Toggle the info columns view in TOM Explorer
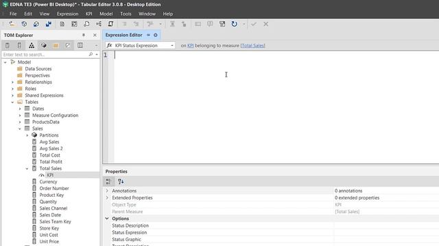Viewport: 439px width, 246px height. pos(80,45)
